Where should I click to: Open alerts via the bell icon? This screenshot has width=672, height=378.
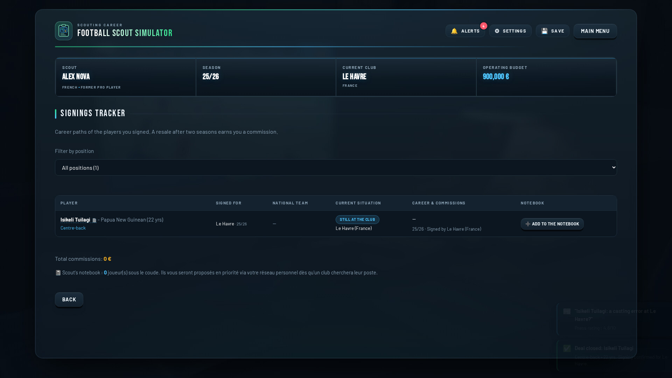(x=454, y=31)
